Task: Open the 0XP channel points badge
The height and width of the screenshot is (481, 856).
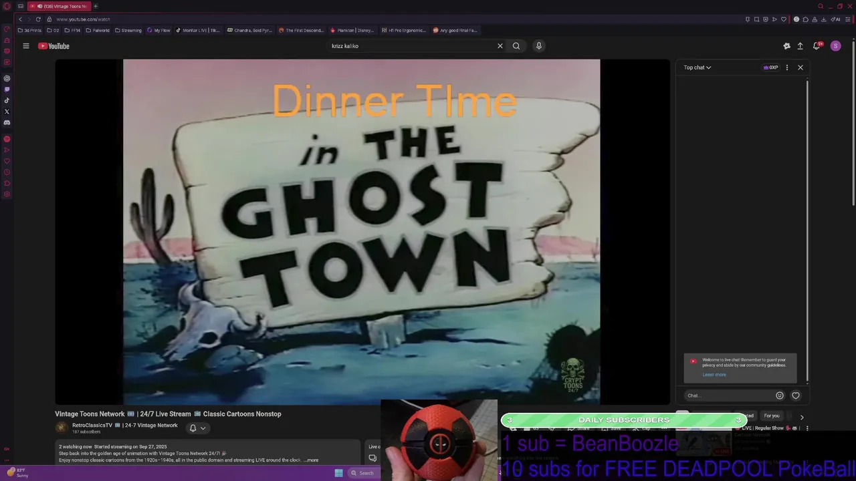Action: tap(771, 67)
